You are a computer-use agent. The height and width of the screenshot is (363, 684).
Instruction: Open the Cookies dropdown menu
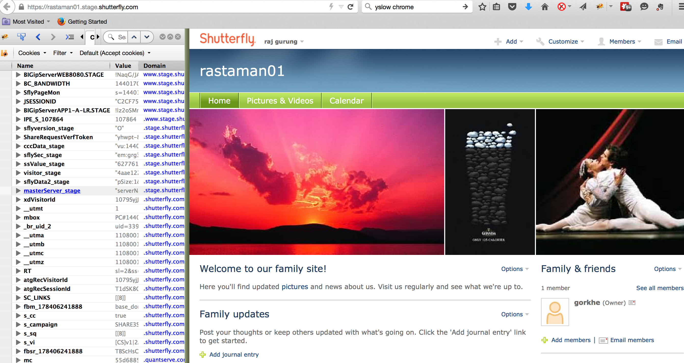[x=32, y=53]
